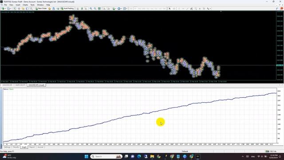The width and height of the screenshot is (284, 160).
Task: Click the New Order button
Action: (x=41, y=8)
